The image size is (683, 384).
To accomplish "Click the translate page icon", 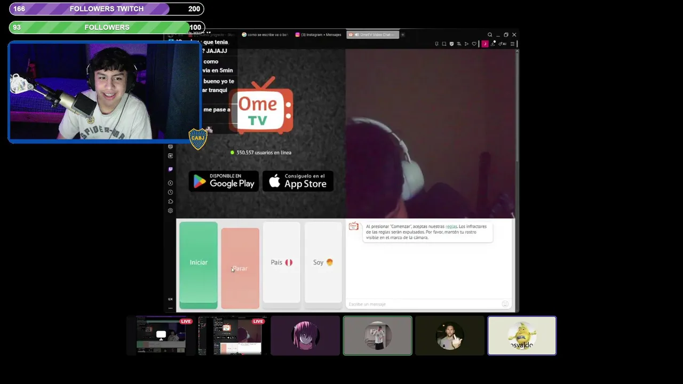I will (459, 44).
